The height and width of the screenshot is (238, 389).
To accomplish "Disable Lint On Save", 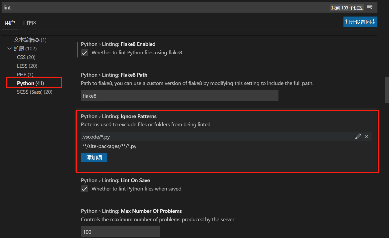I will click(84, 189).
